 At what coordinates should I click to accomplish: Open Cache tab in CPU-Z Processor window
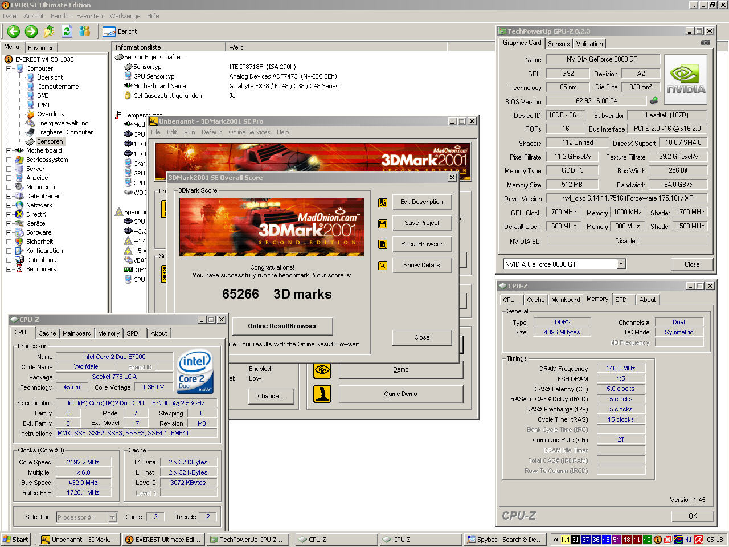point(47,334)
